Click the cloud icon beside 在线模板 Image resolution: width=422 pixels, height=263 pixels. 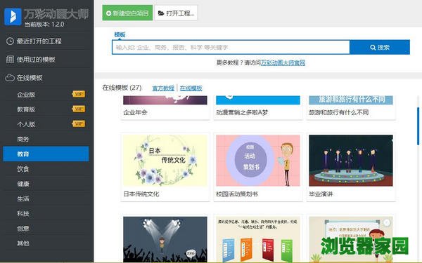click(x=10, y=78)
